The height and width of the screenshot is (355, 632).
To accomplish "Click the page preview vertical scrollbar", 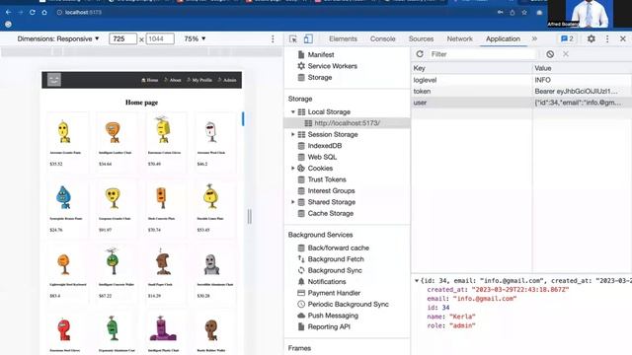I will click(x=243, y=118).
